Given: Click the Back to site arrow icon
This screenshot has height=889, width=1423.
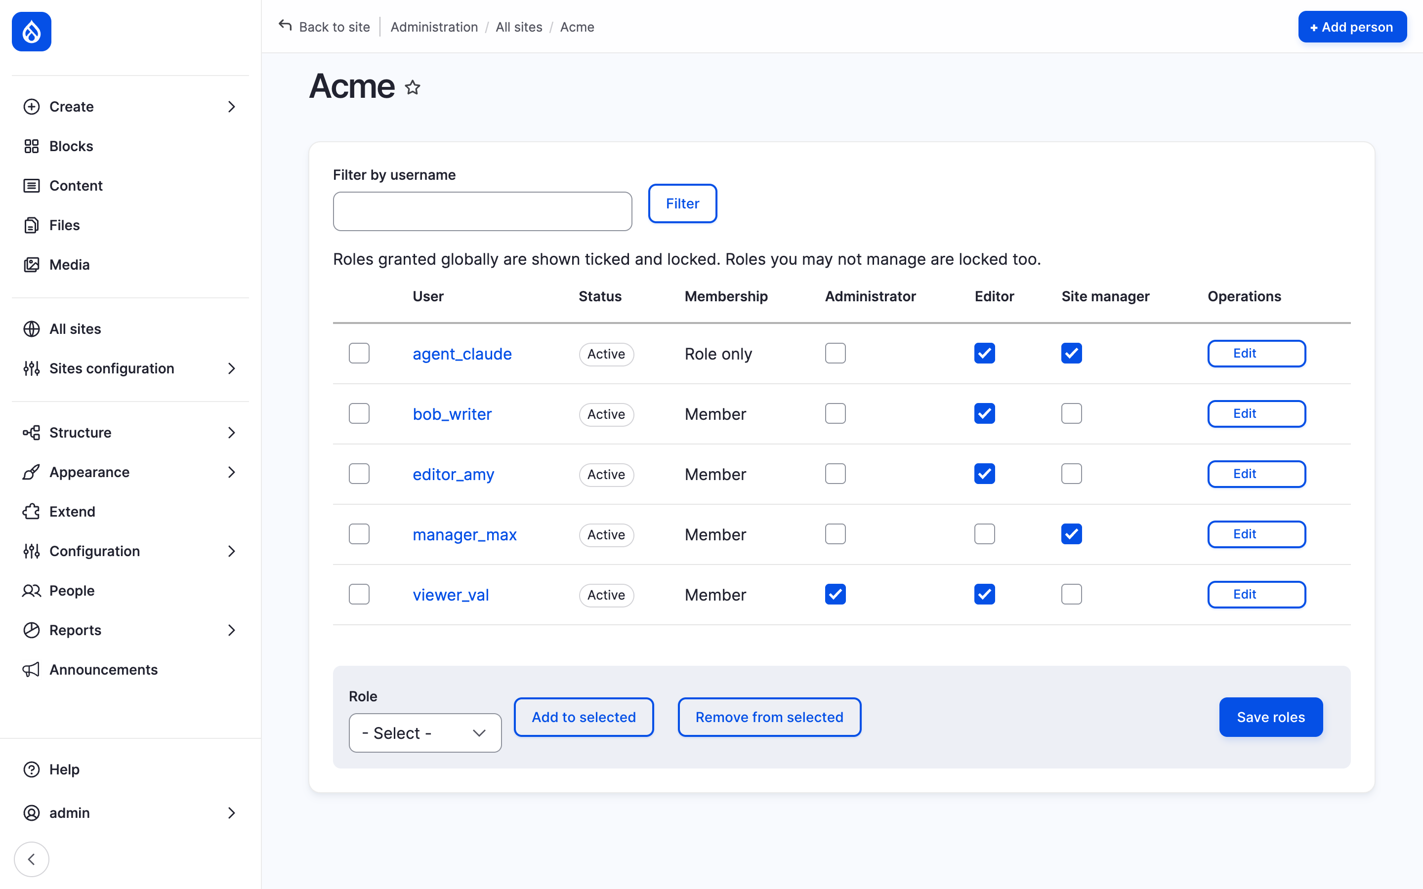Looking at the screenshot, I should (285, 26).
